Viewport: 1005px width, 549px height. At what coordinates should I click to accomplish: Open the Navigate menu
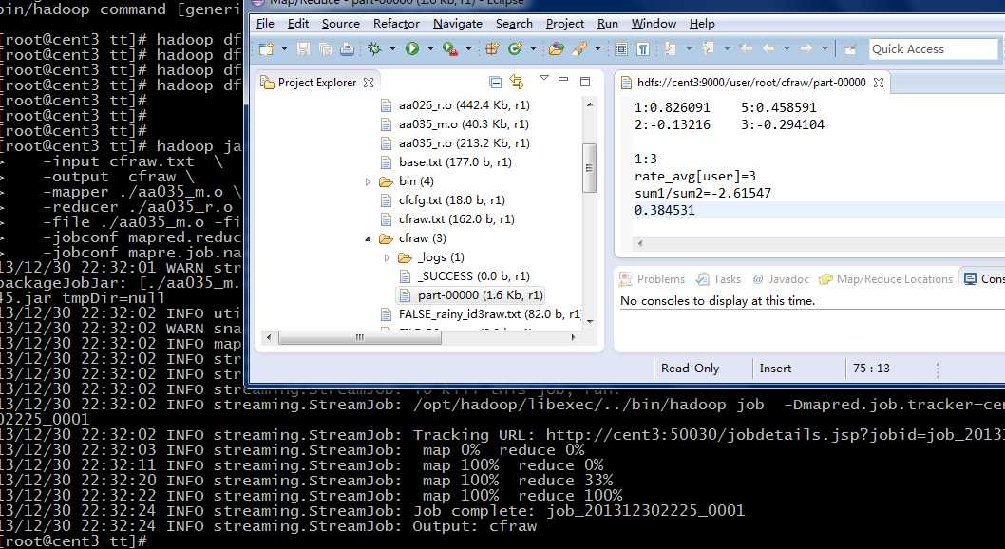tap(458, 24)
